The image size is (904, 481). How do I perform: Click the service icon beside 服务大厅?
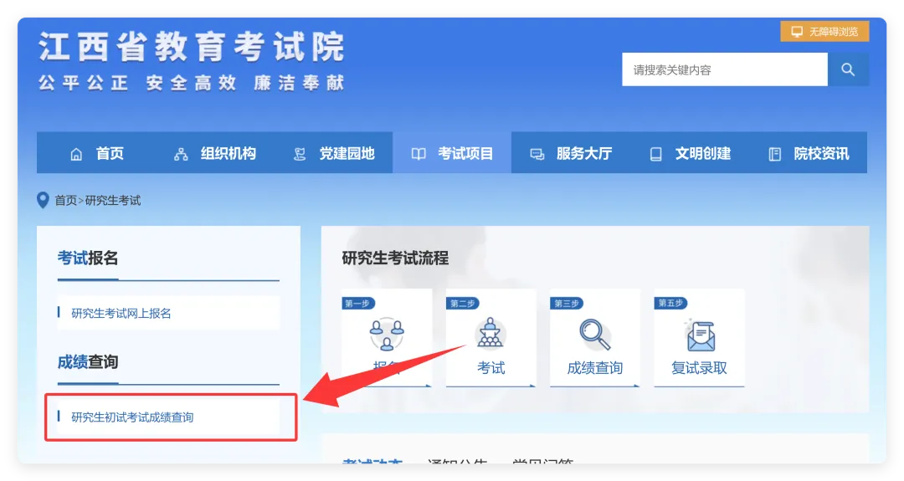(x=537, y=155)
